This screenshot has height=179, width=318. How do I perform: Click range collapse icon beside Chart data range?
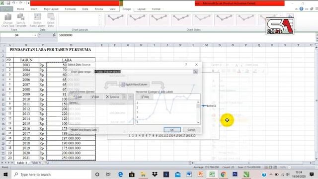pyautogui.click(x=195, y=72)
